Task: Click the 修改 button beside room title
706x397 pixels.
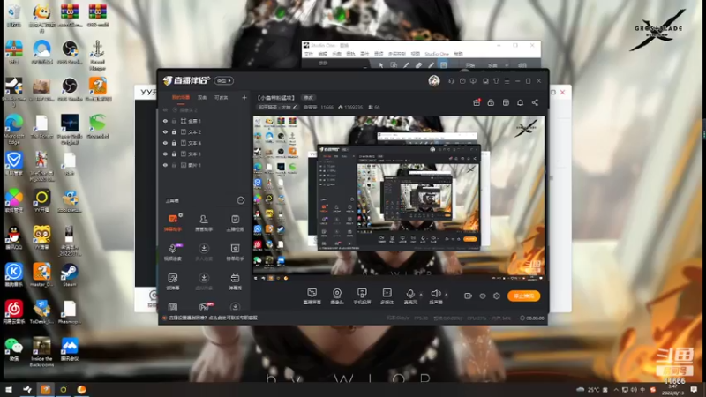Action: click(308, 97)
